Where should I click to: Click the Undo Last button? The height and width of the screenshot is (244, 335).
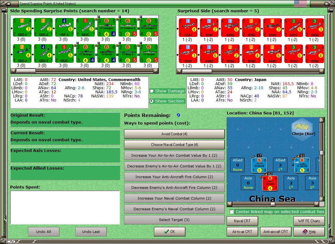click(91, 232)
